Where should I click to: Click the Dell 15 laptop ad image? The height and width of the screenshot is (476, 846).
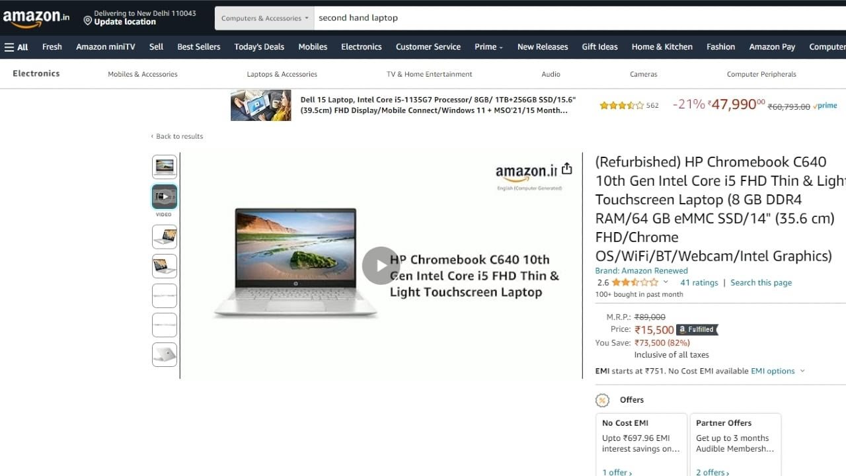pyautogui.click(x=260, y=106)
